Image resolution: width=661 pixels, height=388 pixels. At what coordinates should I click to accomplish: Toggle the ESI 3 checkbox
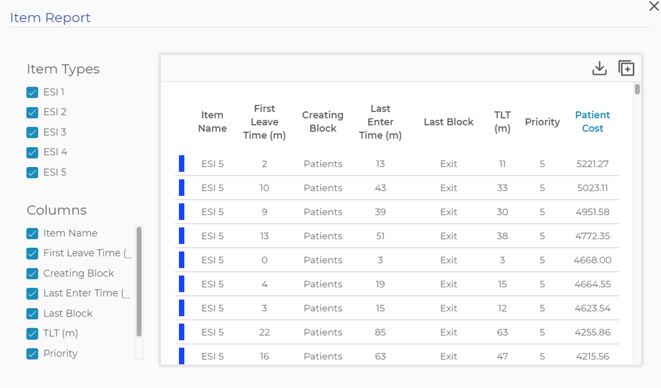(32, 132)
